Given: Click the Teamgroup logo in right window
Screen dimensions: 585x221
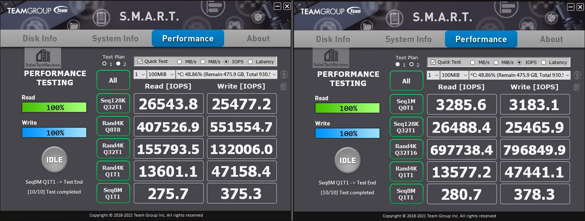Looking at the screenshot, I should pyautogui.click(x=331, y=11).
